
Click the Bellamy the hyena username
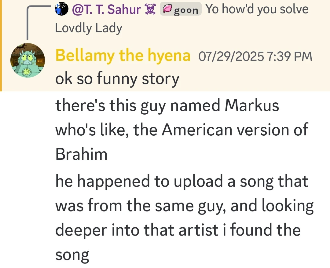123,56
